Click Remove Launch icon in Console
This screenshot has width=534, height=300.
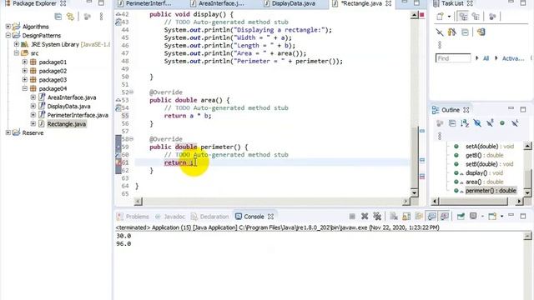click(365, 217)
